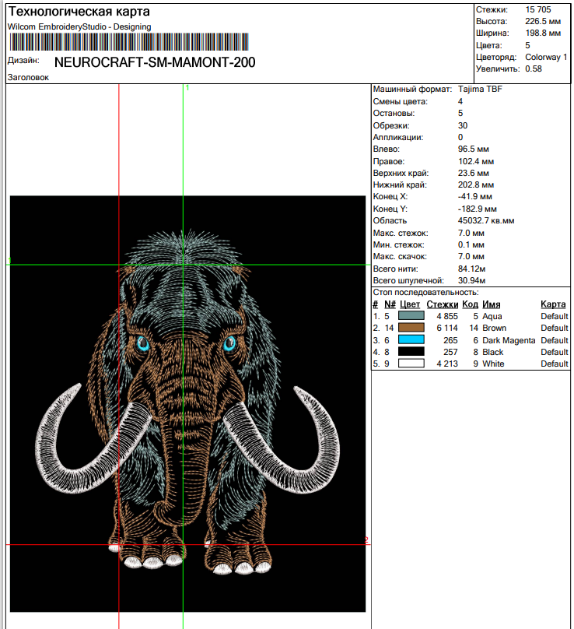Click the green marker number 1
Image resolution: width=574 pixels, height=629 pixels.
[x=187, y=89]
